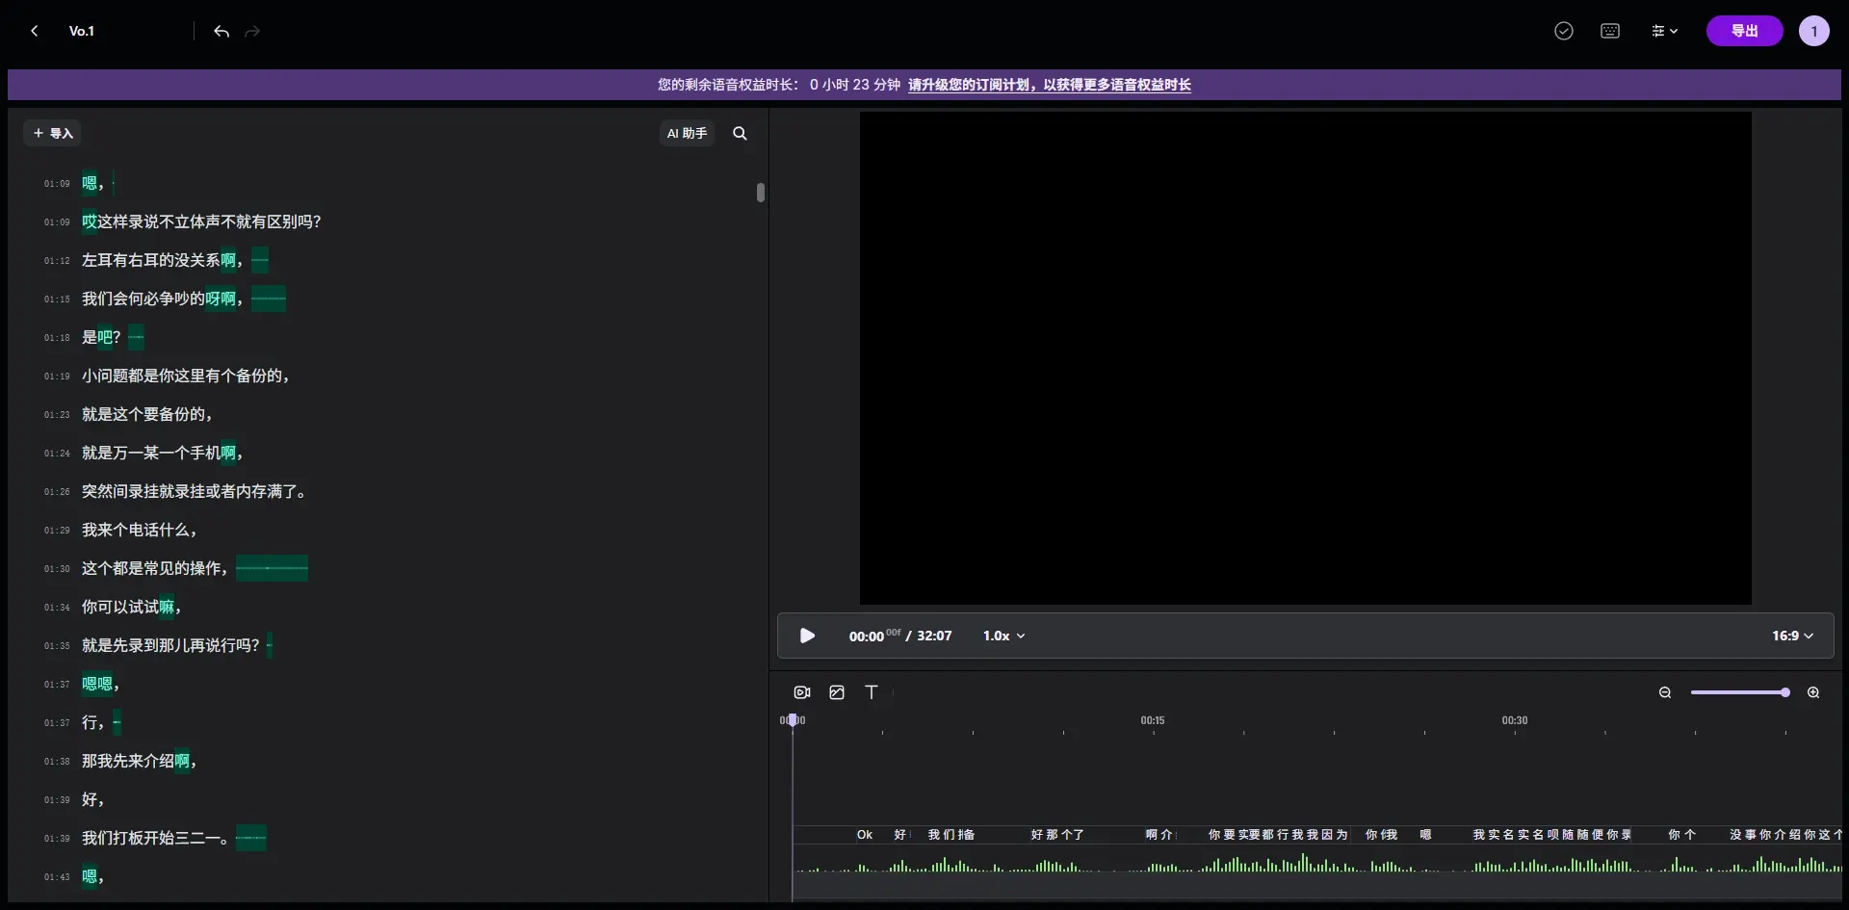The image size is (1849, 910).
Task: Undo the last edit
Action: (x=221, y=31)
